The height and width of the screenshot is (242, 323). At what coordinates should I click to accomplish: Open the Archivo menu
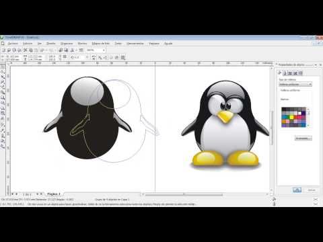coord(13,44)
